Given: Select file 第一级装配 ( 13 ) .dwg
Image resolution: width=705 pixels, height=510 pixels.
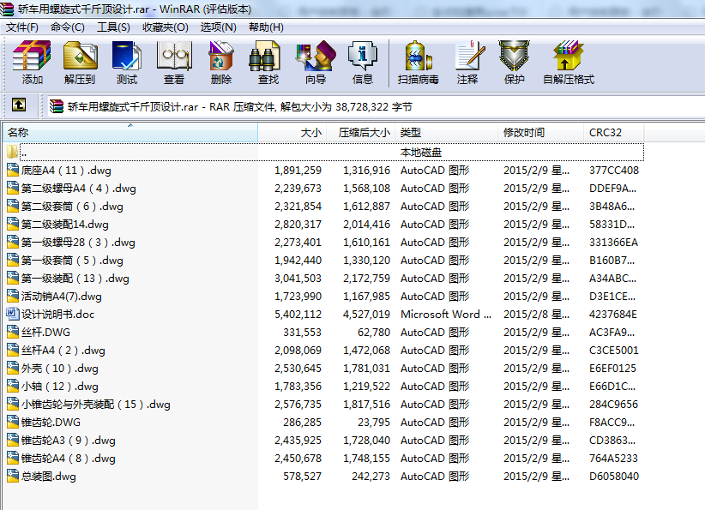Looking at the screenshot, I should click(75, 278).
